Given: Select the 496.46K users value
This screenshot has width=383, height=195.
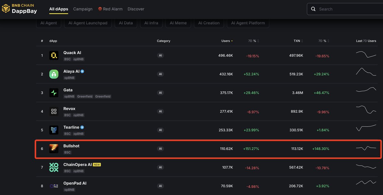Looking at the screenshot, I should [226, 56].
